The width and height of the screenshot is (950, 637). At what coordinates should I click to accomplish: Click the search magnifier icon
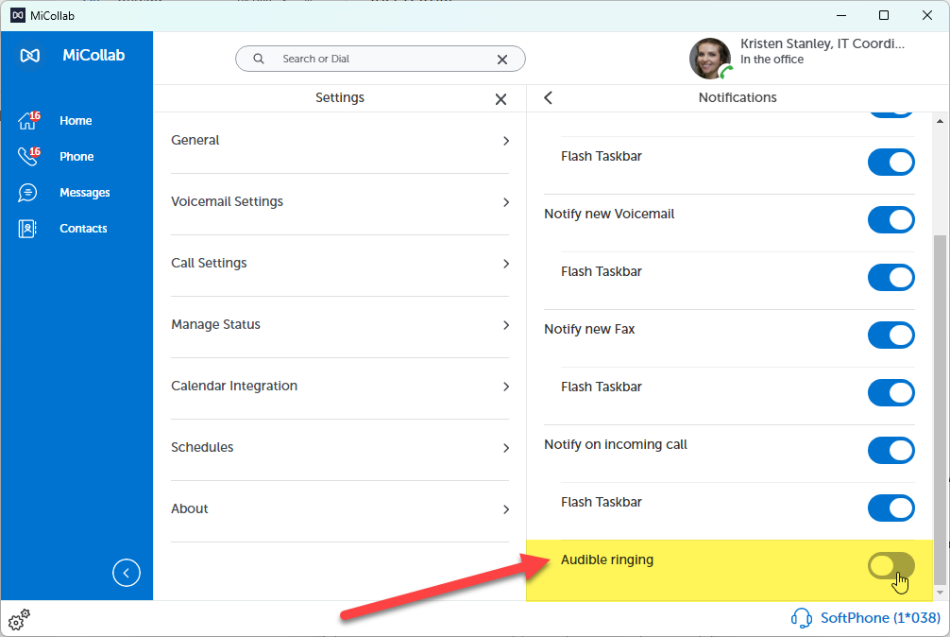(x=259, y=59)
